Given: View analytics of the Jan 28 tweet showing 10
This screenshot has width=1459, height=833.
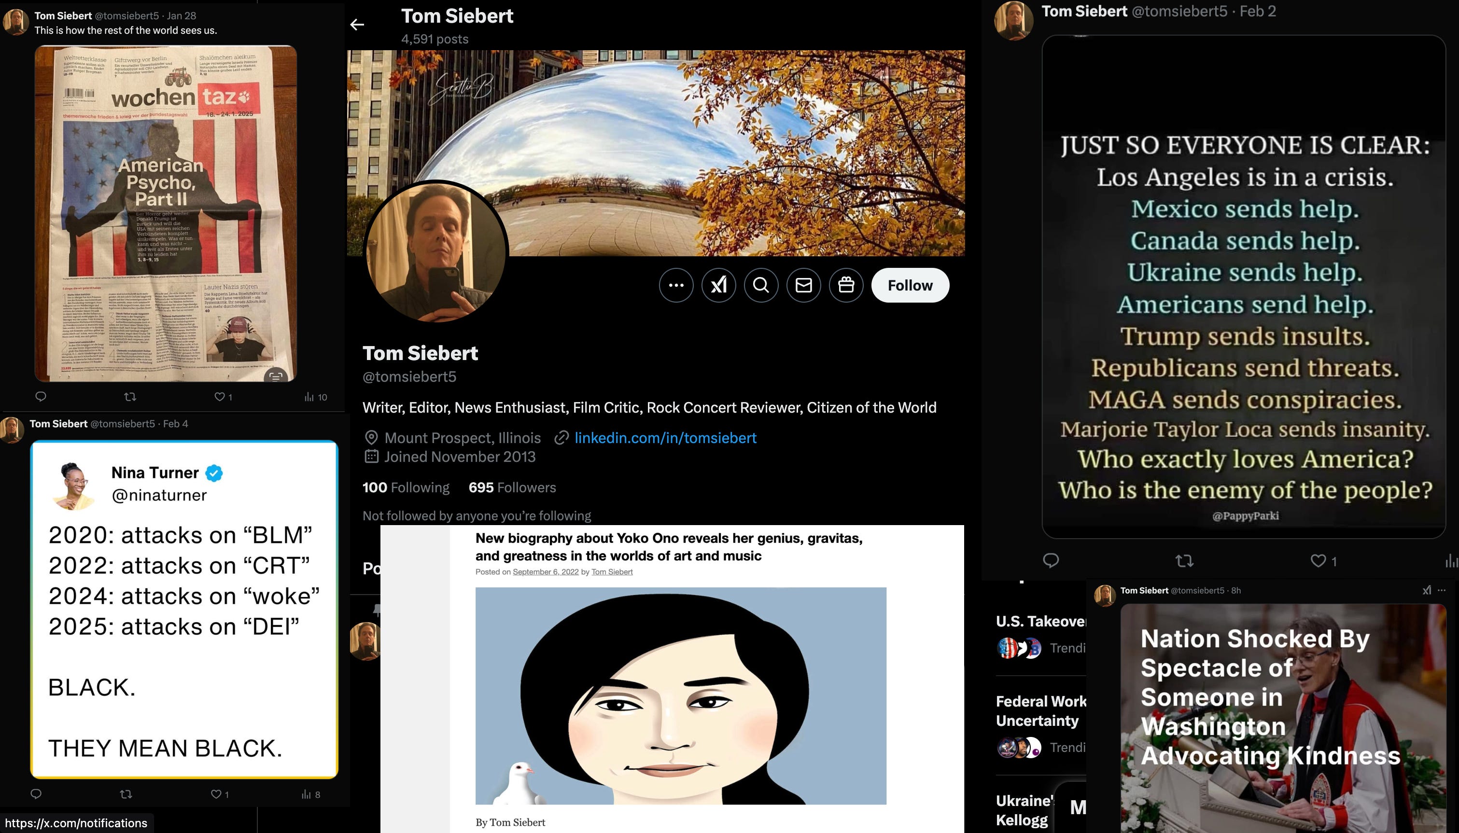Looking at the screenshot, I should pos(316,397).
